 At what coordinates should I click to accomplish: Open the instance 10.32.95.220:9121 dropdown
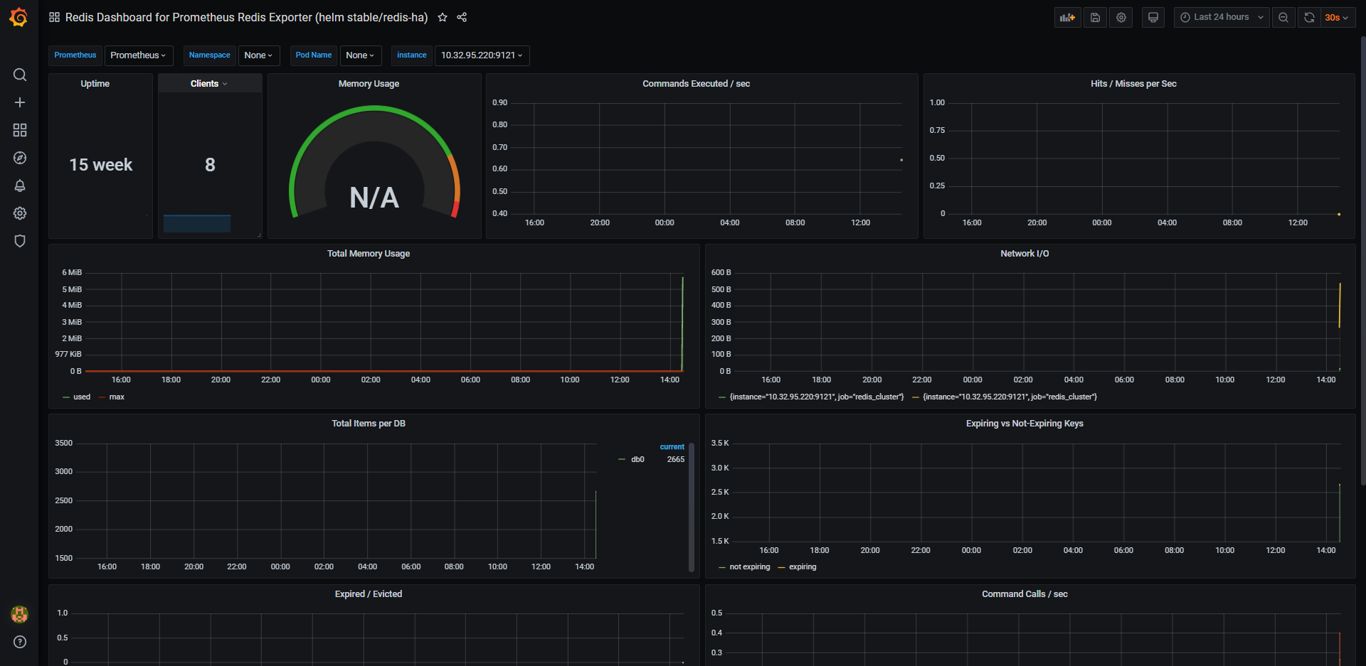(x=482, y=55)
